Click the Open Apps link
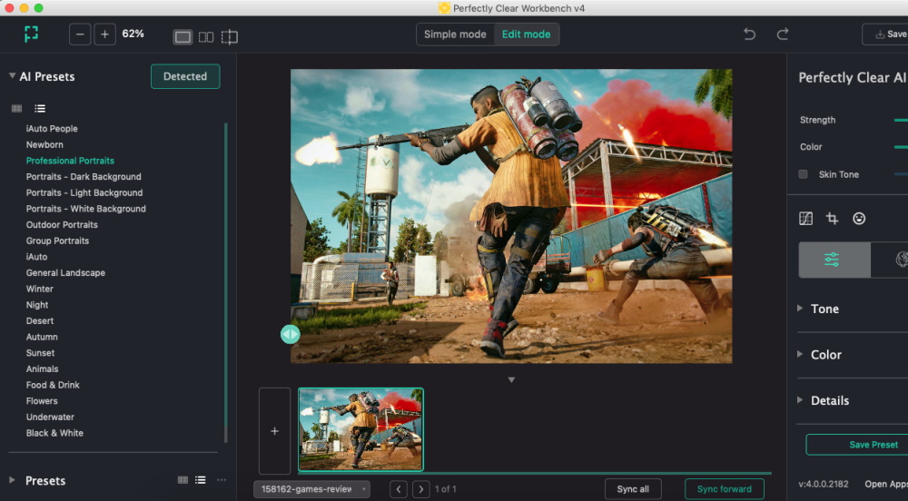The width and height of the screenshot is (908, 501). coord(886,485)
